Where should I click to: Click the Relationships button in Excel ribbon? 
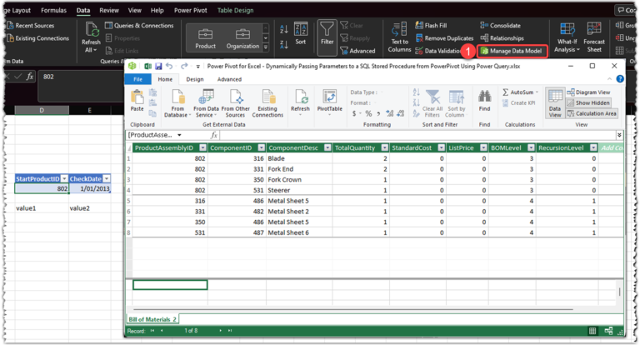pyautogui.click(x=502, y=38)
